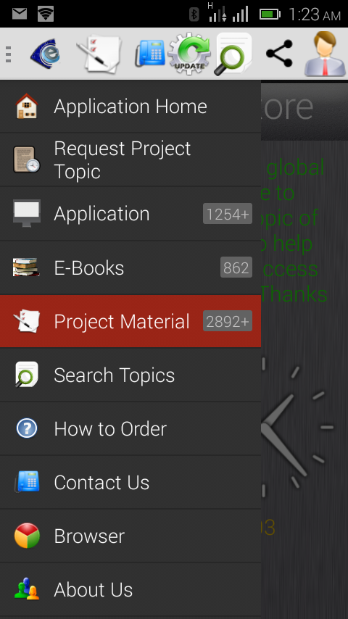Open Search Topics from drawer

(x=130, y=375)
